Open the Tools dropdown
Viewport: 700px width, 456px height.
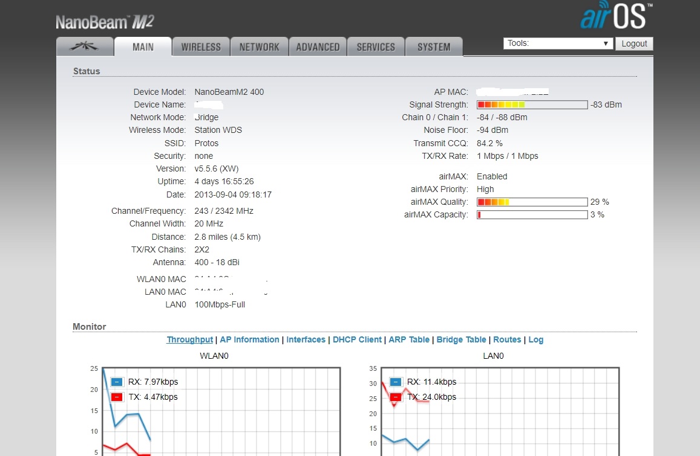[558, 43]
